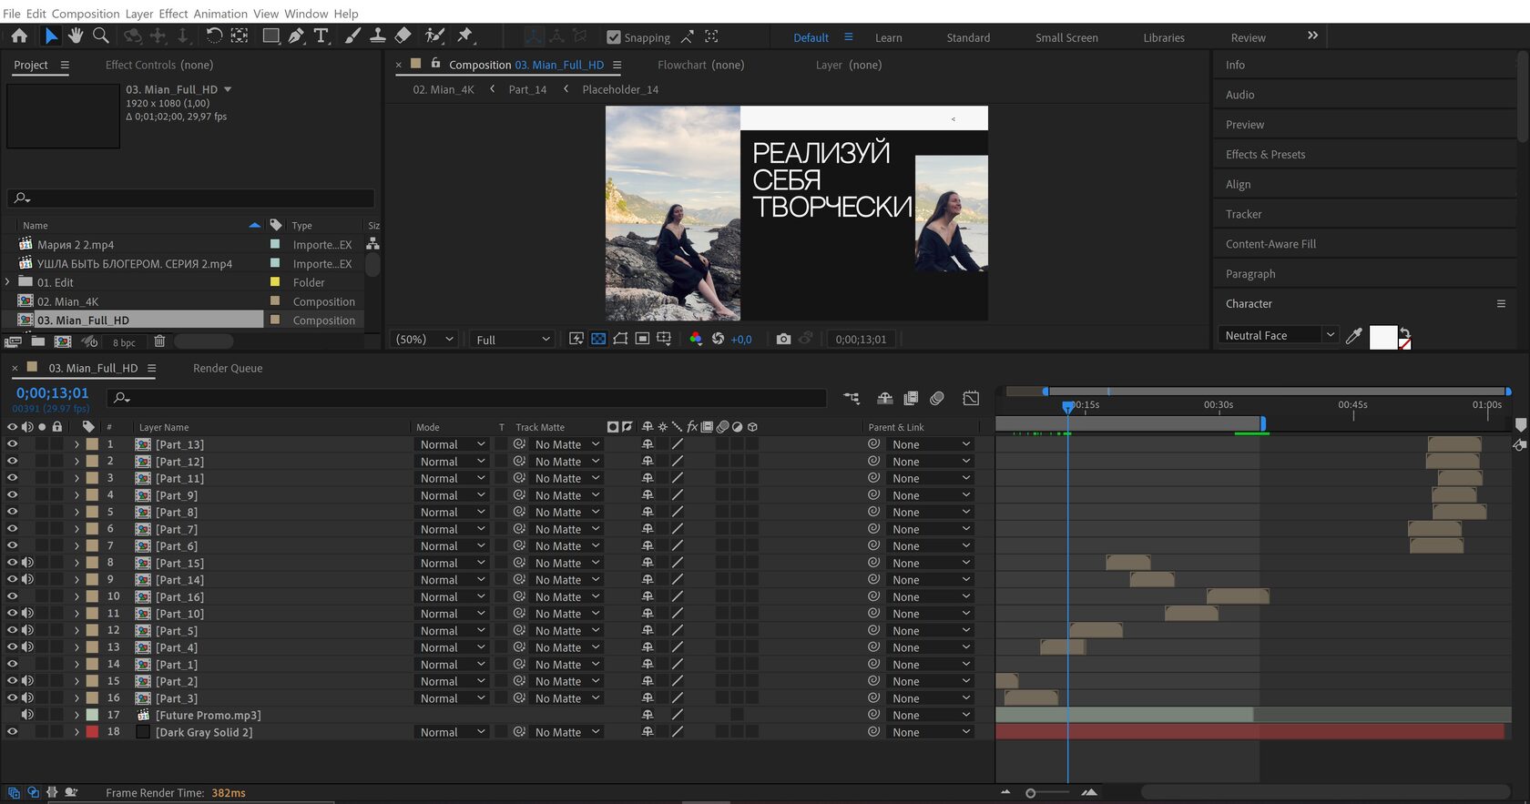The image size is (1530, 804).
Task: Open the viewer magnification (50%) dropdown
Action: tap(423, 339)
